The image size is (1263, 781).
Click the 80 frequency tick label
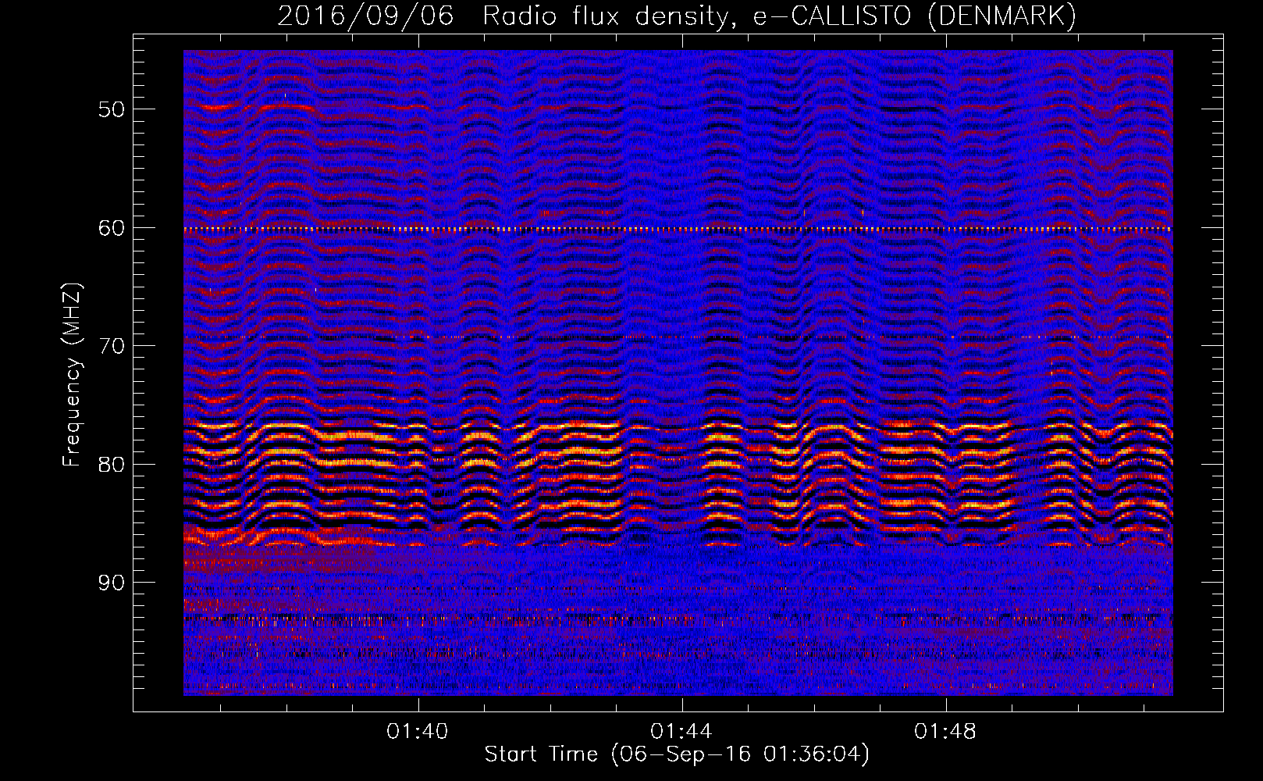click(112, 465)
